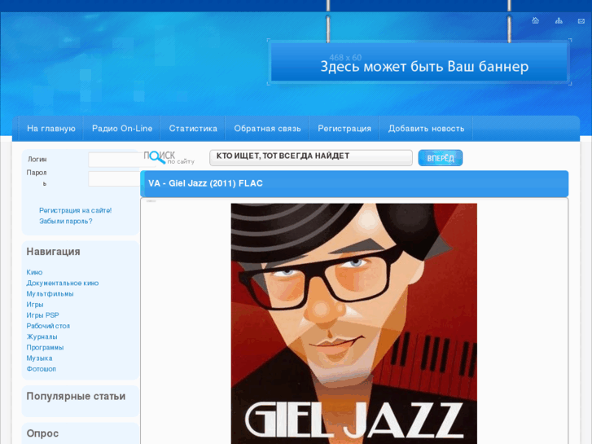Open the sitemap icon in the header
The height and width of the screenshot is (444, 592).
(559, 20)
